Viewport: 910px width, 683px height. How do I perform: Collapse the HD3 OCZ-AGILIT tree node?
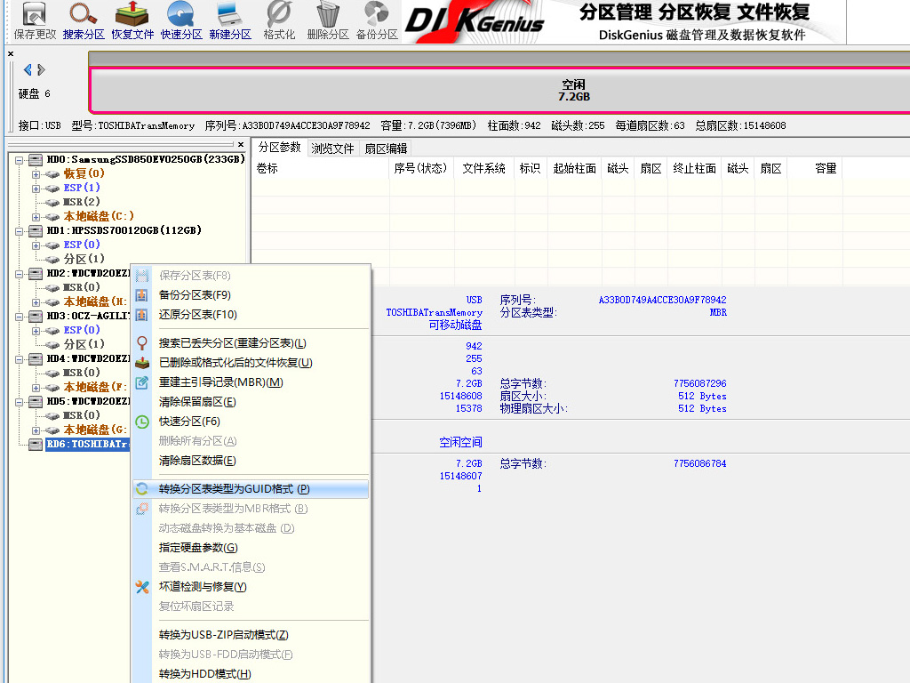click(x=18, y=315)
